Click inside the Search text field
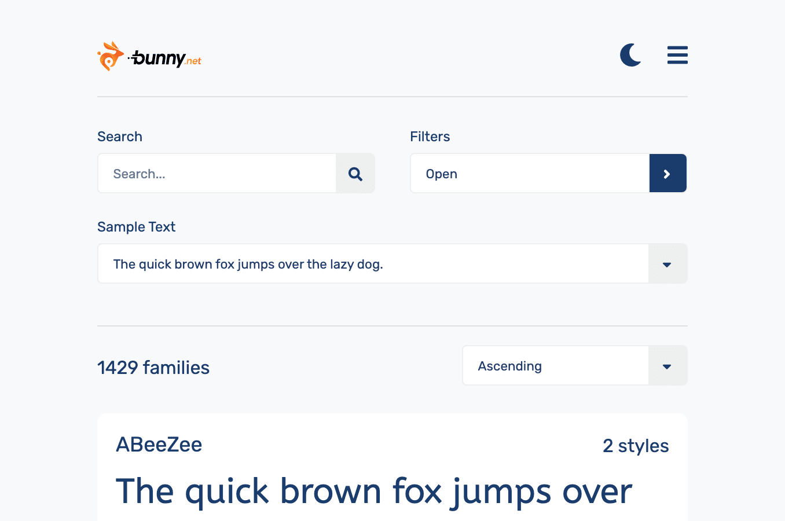This screenshot has width=785, height=521. click(217, 173)
